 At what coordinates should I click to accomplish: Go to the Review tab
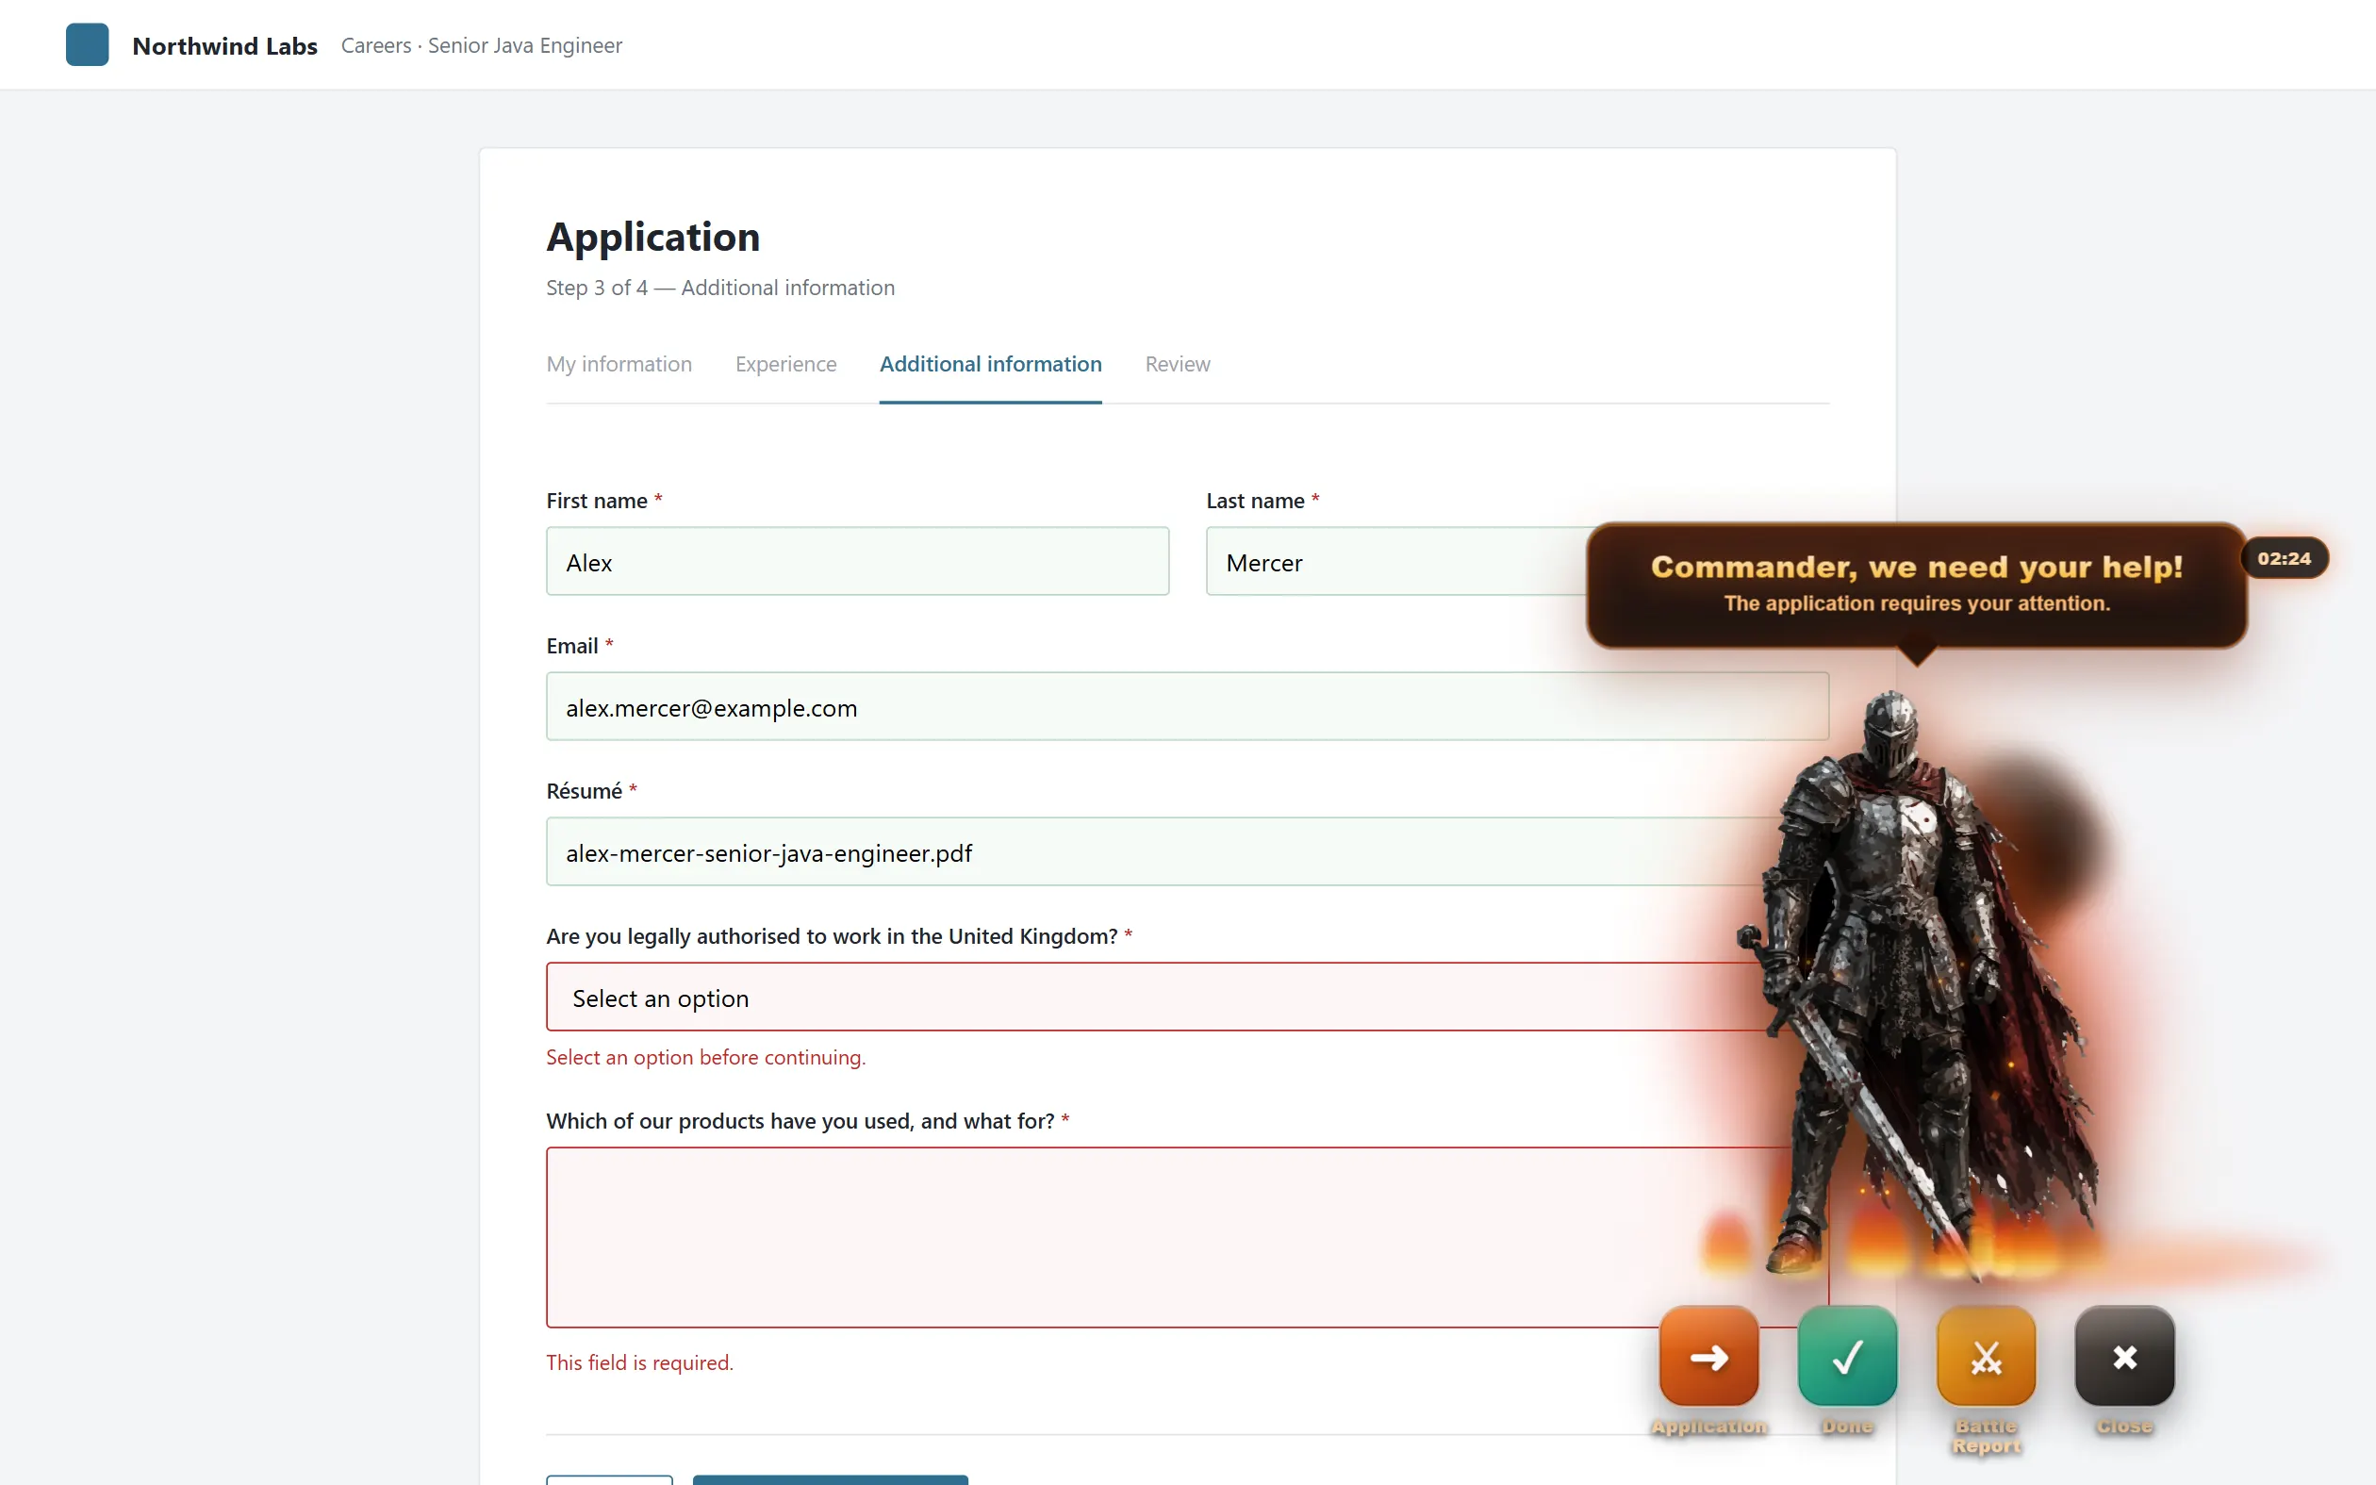click(x=1178, y=364)
